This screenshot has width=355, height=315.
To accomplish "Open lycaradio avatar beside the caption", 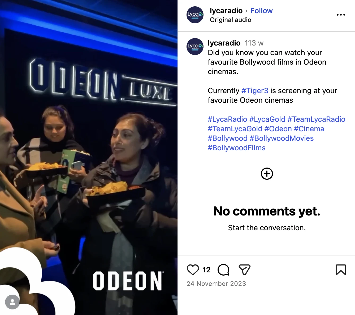I will point(195,47).
